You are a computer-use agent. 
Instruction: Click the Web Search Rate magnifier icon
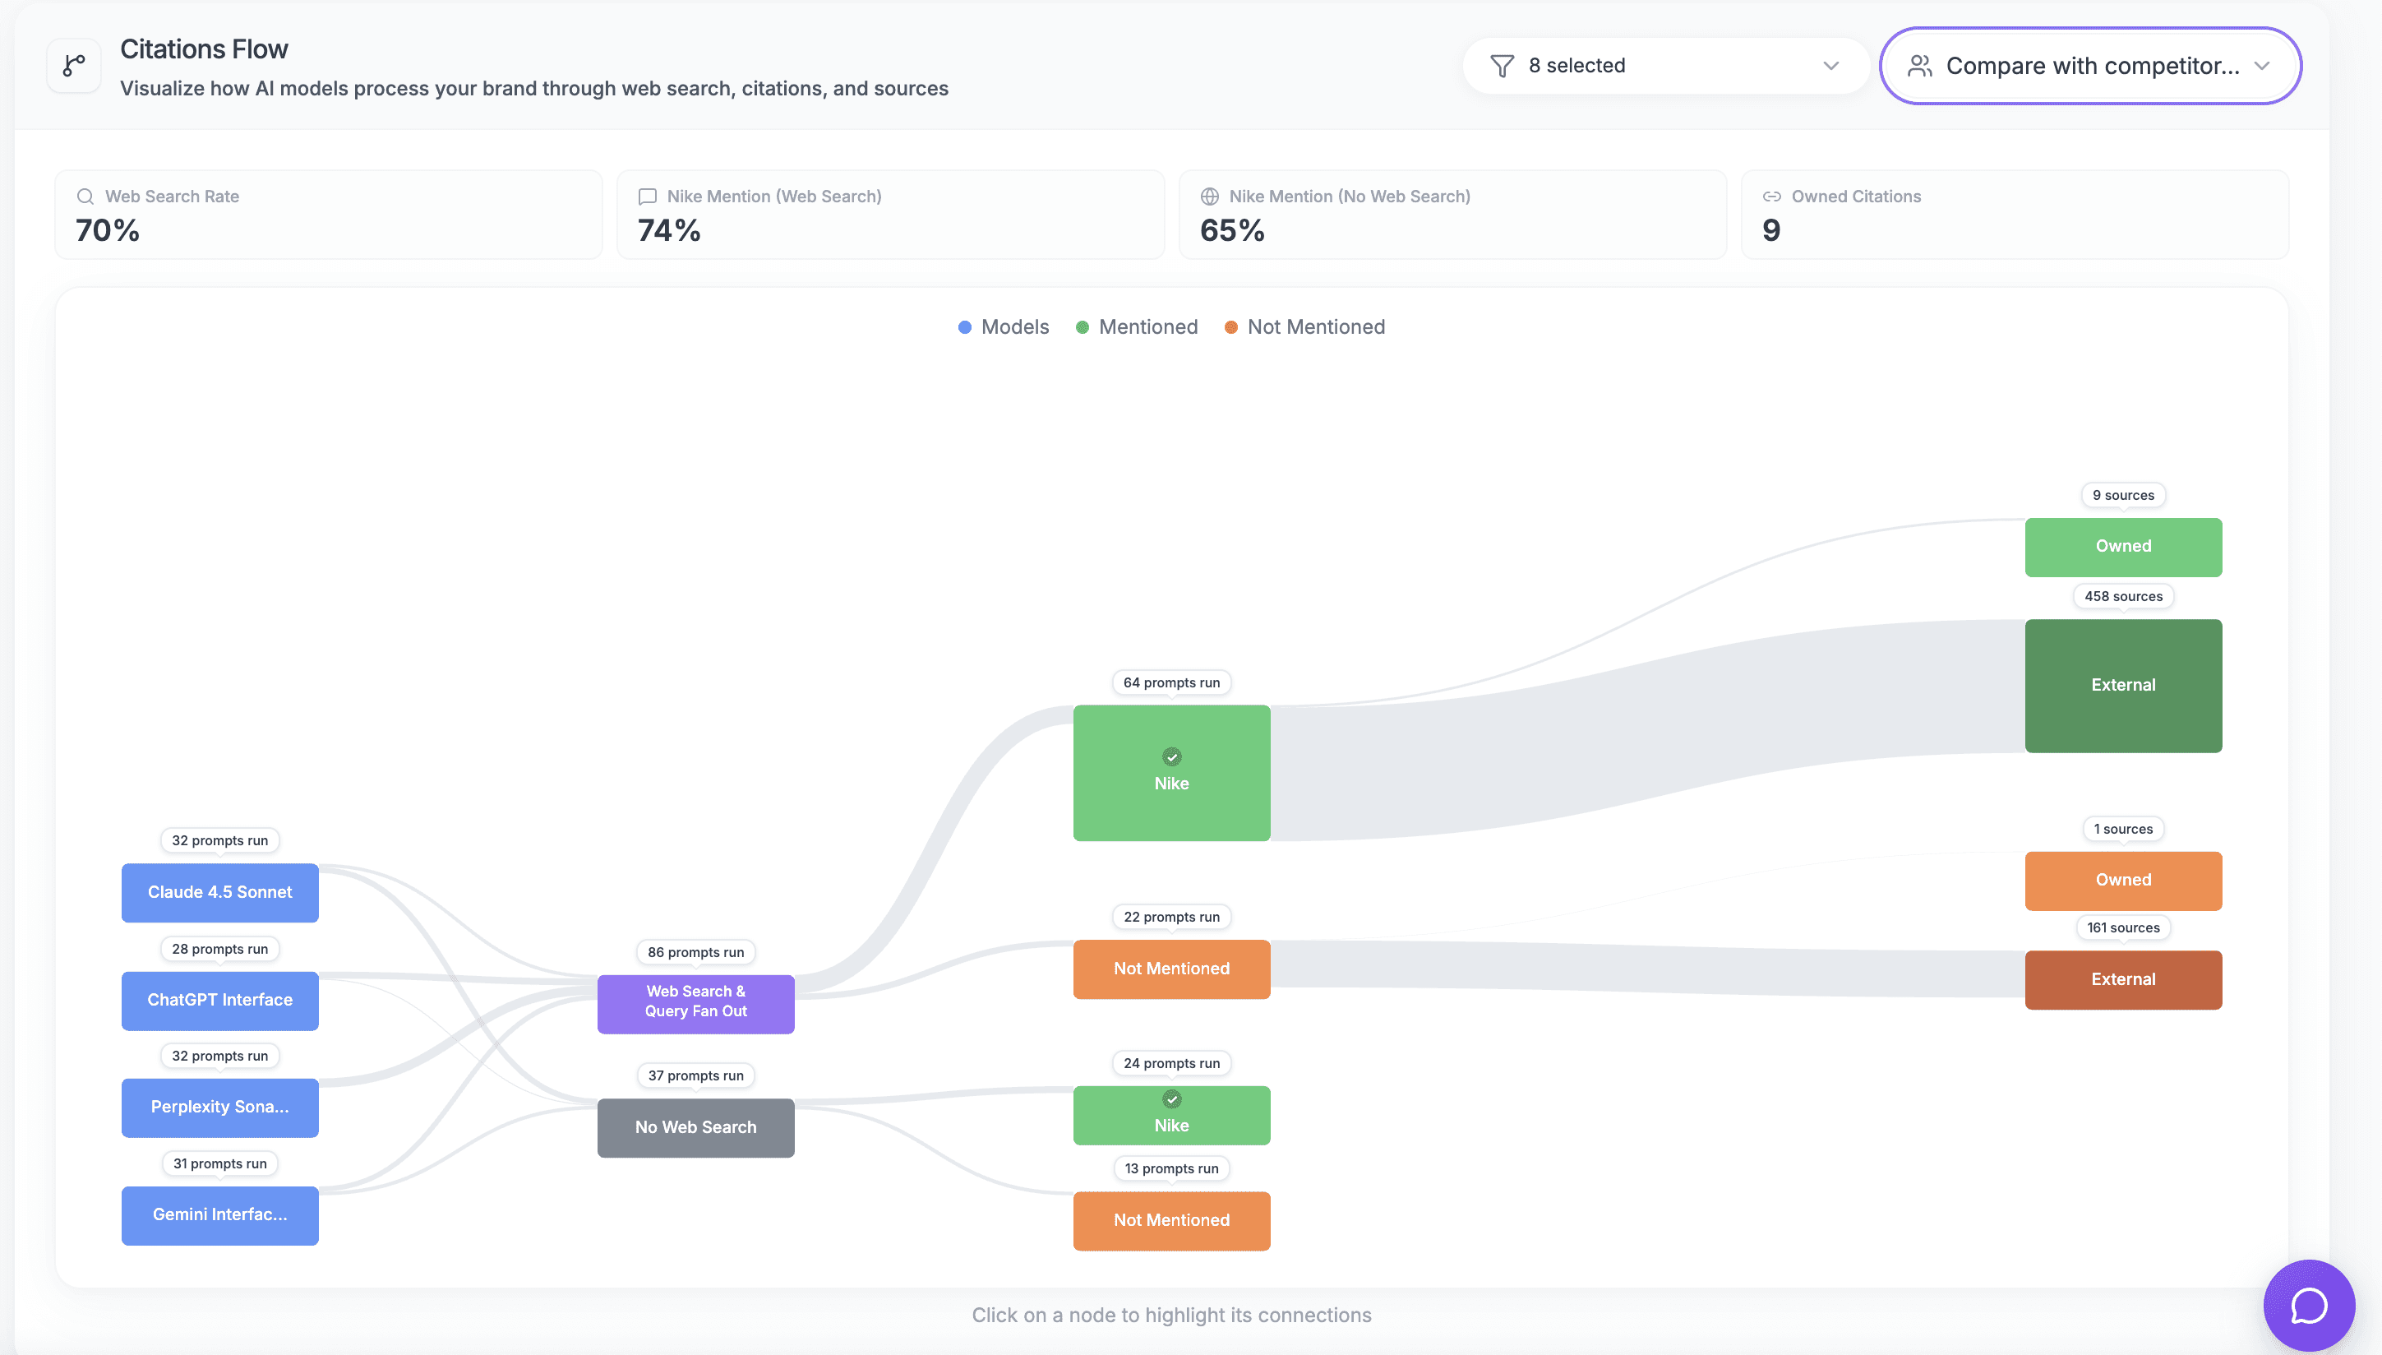point(85,197)
